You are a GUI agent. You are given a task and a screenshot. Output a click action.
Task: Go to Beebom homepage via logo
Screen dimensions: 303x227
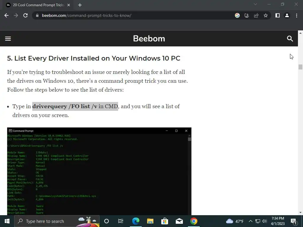pos(149,39)
